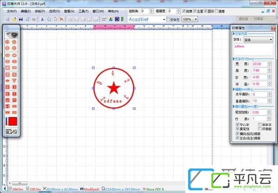Screen dimensions: 278x193
Task: Click the zdfans text content box
Action: pos(253,50)
